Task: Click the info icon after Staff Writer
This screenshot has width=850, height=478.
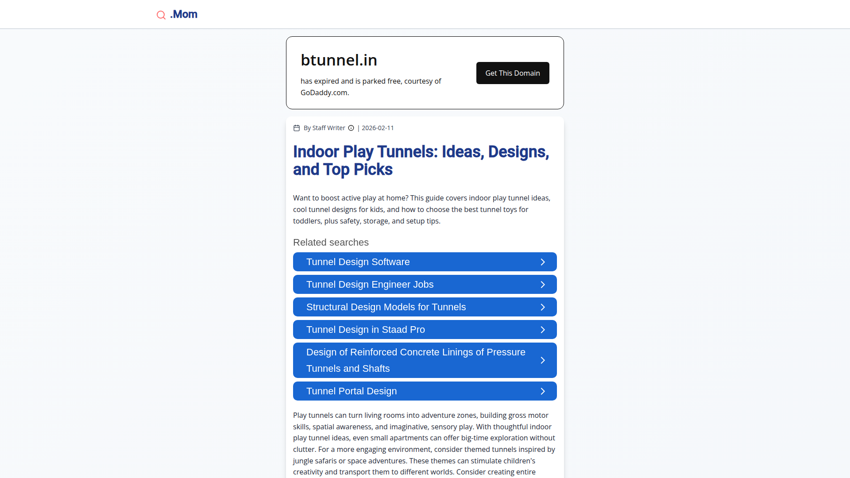Action: [x=351, y=128]
